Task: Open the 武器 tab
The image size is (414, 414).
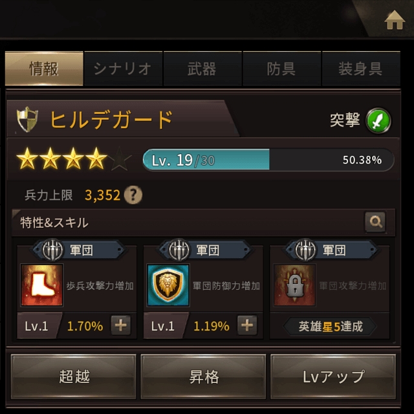Action: [x=202, y=69]
